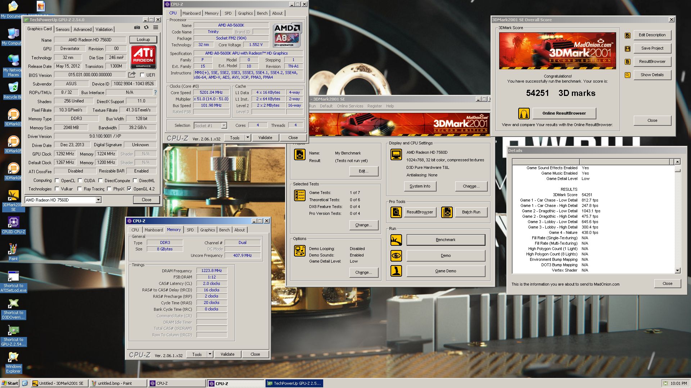Open the Windows Explorer desktop shortcut
The image size is (691, 388).
(x=13, y=362)
